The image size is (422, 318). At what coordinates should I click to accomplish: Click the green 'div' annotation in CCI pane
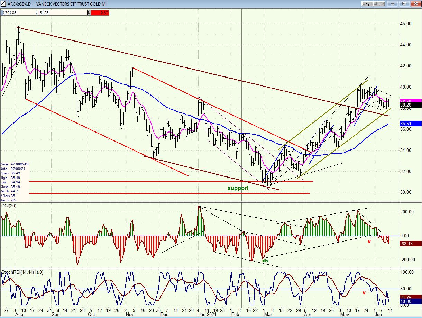coord(265,261)
